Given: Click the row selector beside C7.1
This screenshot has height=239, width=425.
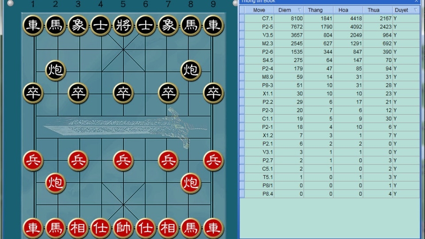Looking at the screenshot, I should pos(242,19).
